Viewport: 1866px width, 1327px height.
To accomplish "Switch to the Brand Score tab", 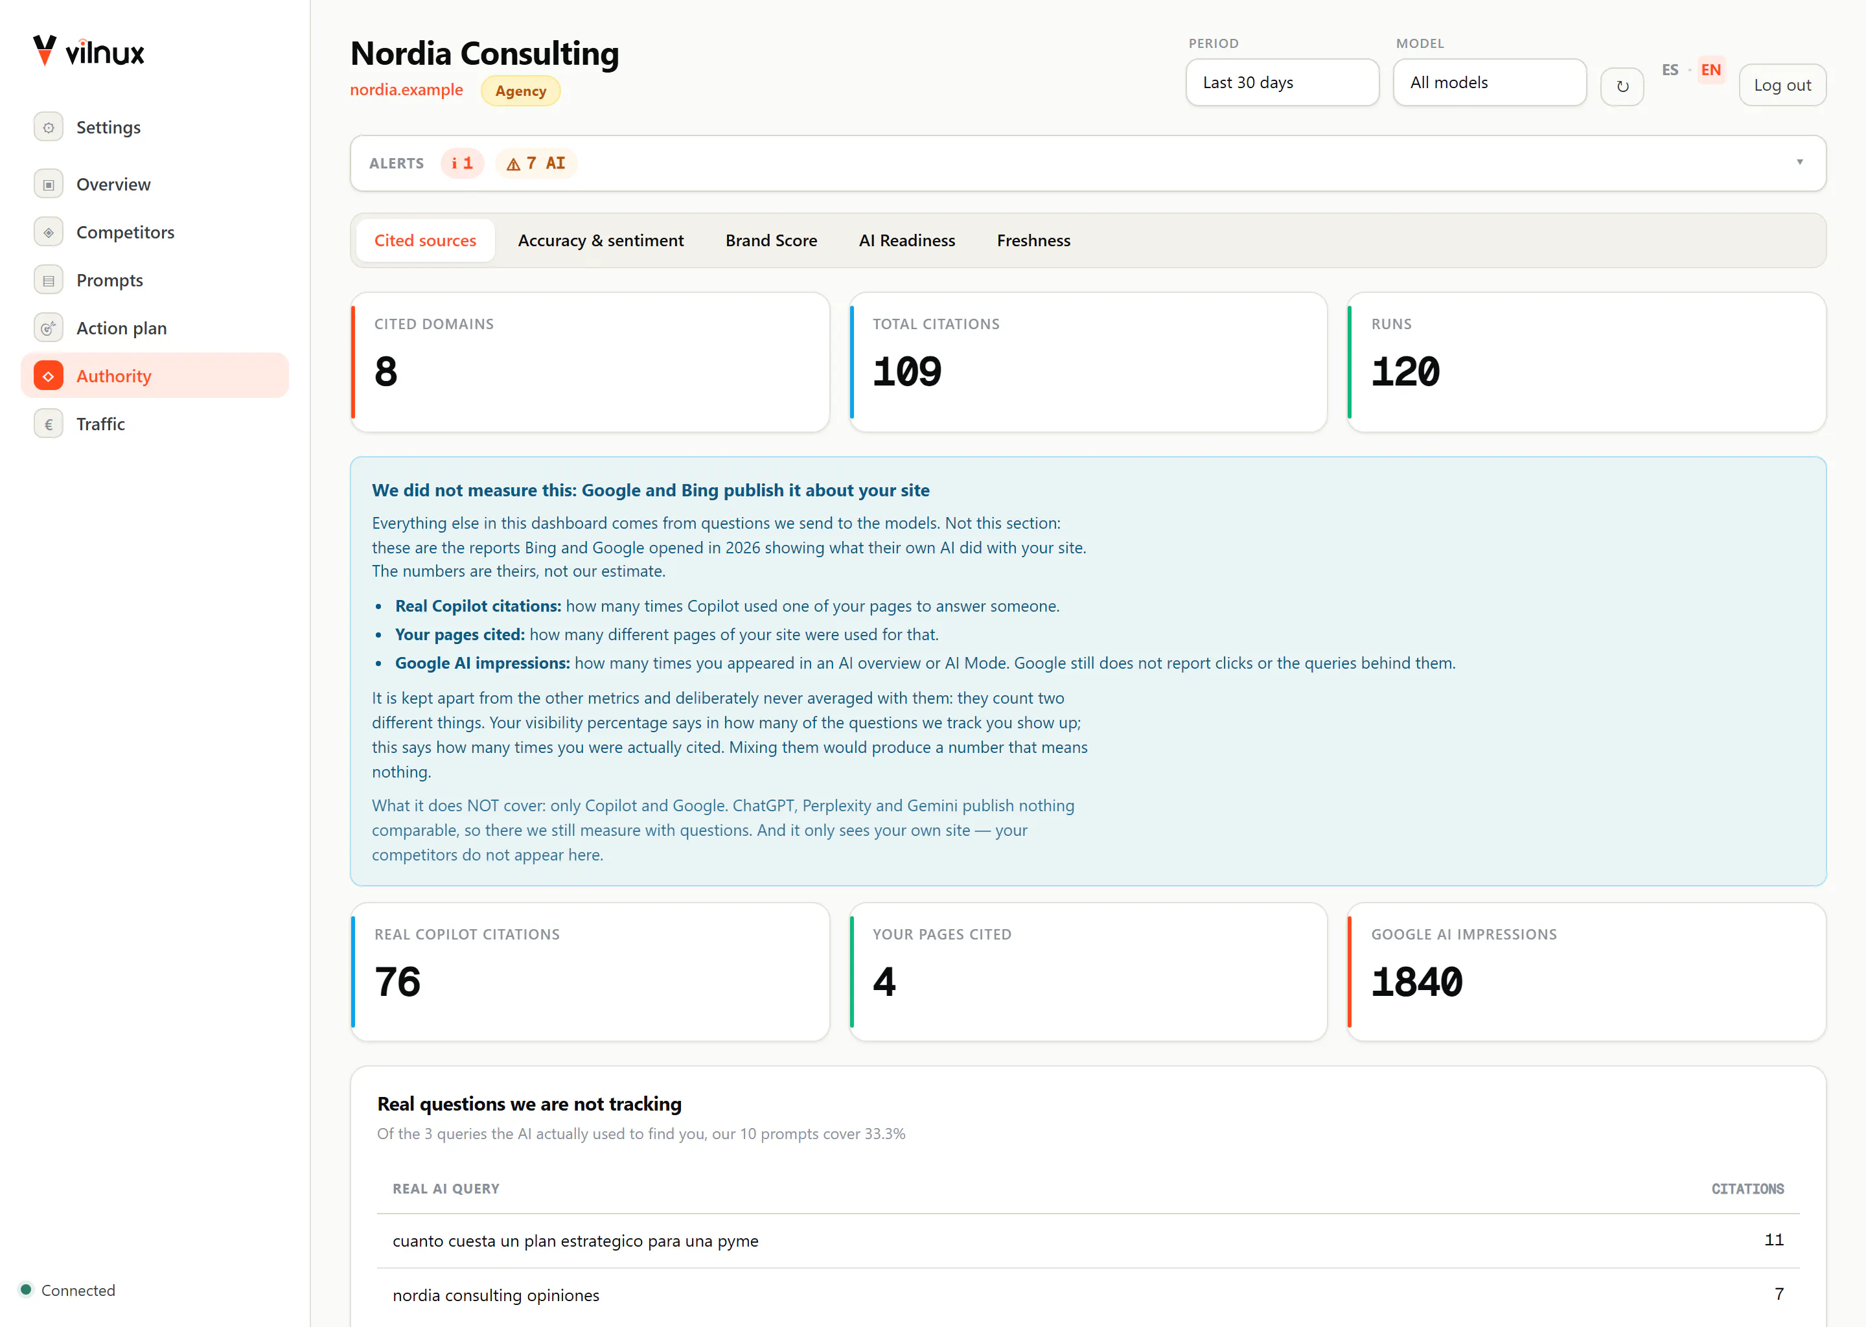I will pyautogui.click(x=771, y=240).
